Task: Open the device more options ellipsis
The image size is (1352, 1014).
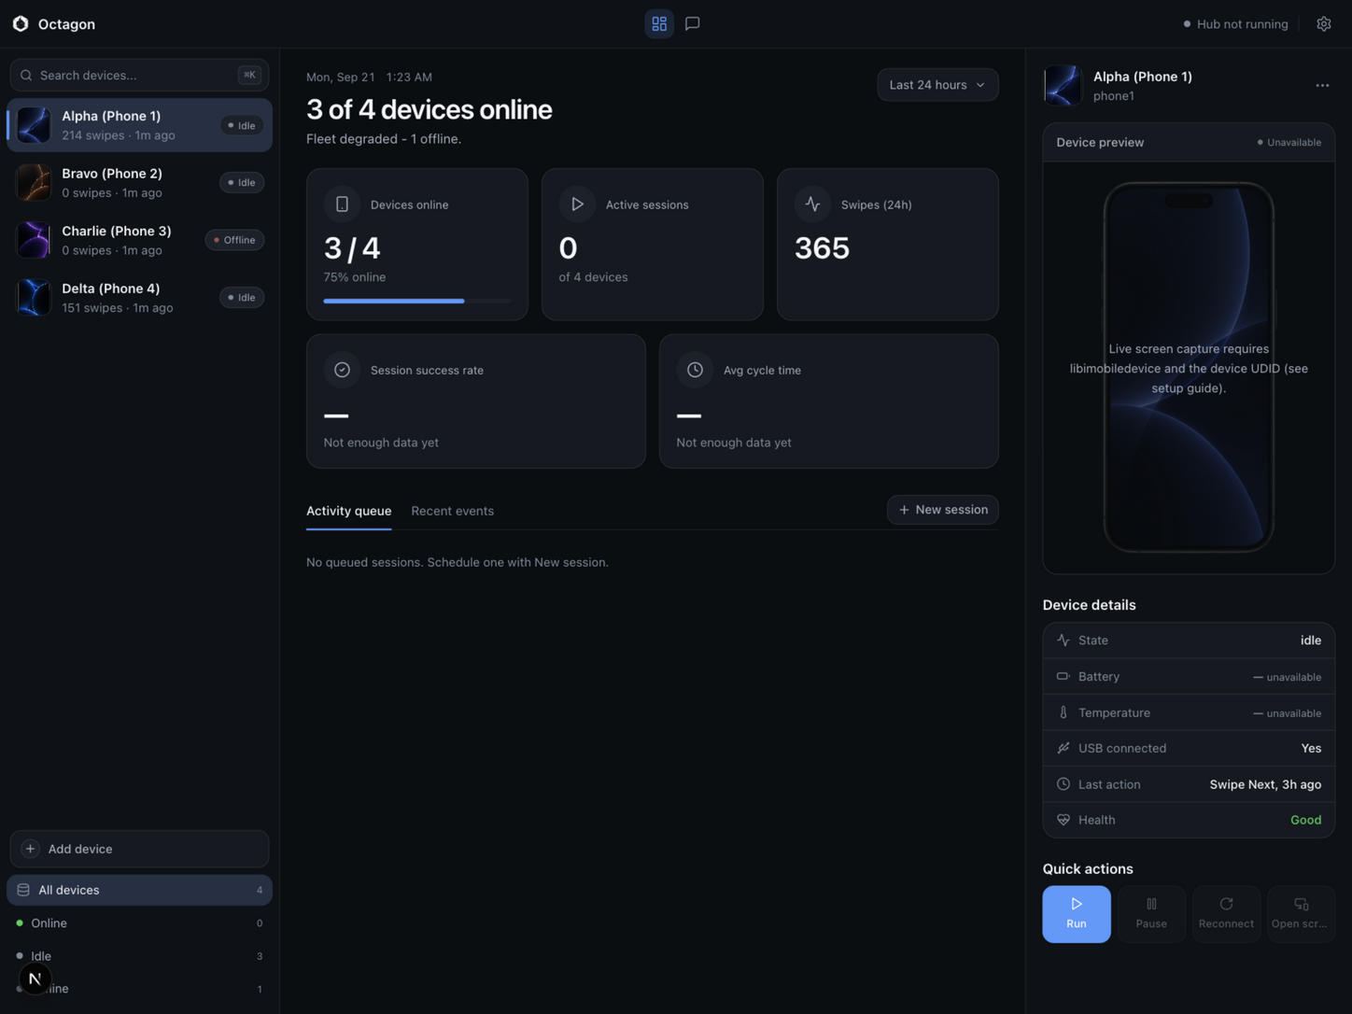Action: click(x=1322, y=86)
